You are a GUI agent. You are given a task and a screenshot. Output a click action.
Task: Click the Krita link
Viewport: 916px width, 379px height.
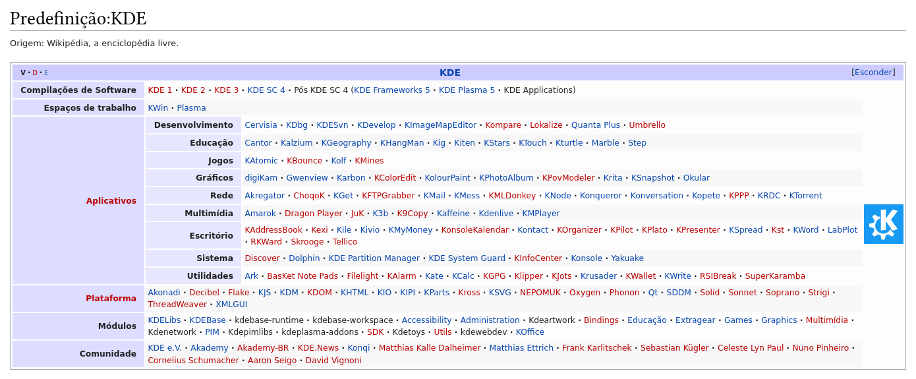pos(613,178)
